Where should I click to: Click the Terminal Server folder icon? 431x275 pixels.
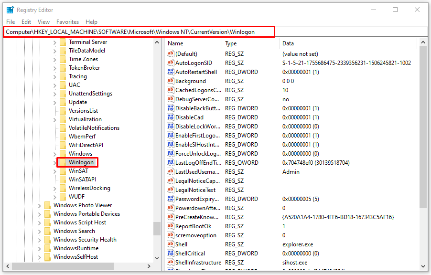[x=63, y=42]
